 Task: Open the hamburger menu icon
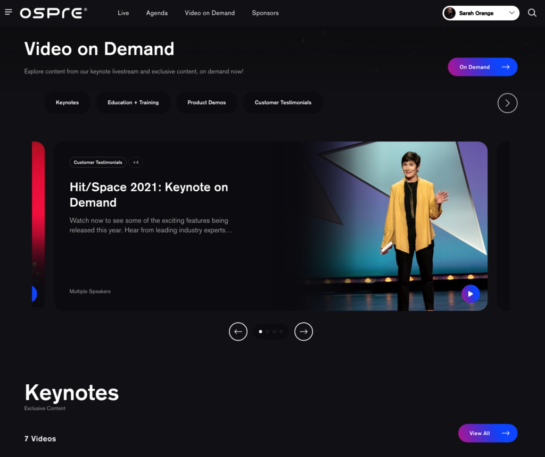pyautogui.click(x=9, y=13)
